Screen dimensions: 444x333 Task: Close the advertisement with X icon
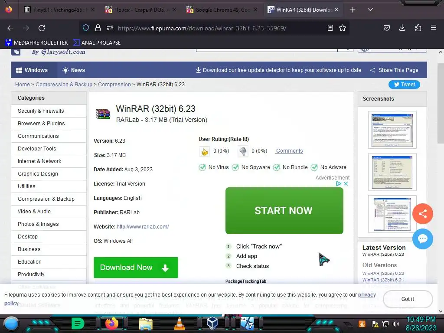tap(346, 183)
